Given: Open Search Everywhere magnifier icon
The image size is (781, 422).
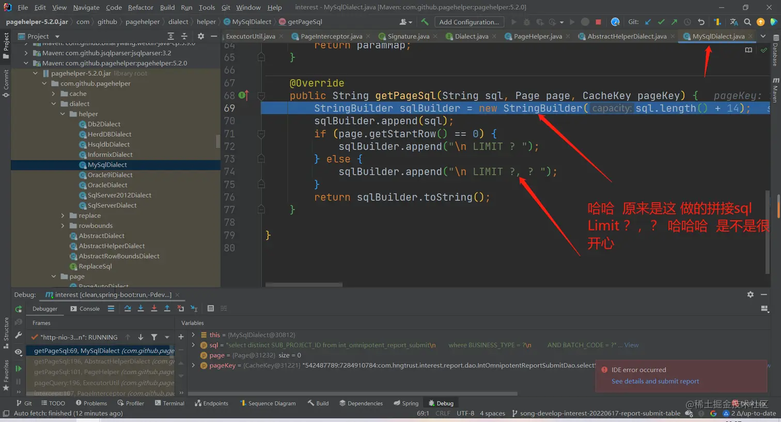Looking at the screenshot, I should pos(747,22).
